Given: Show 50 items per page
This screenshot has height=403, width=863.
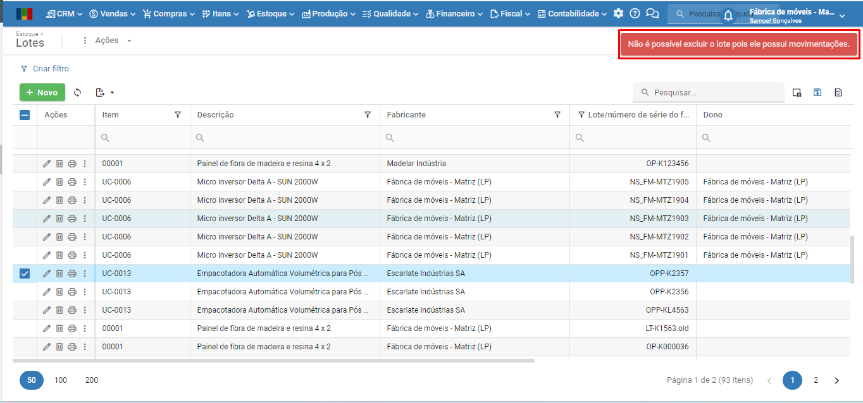Looking at the screenshot, I should coord(32,380).
